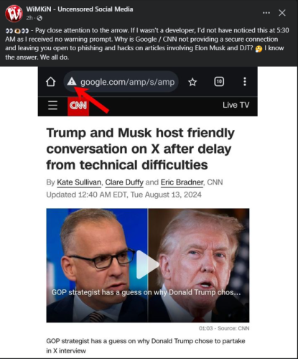Open Kate Sullivan author link
Screen dimensions: 298x359
click(x=79, y=182)
